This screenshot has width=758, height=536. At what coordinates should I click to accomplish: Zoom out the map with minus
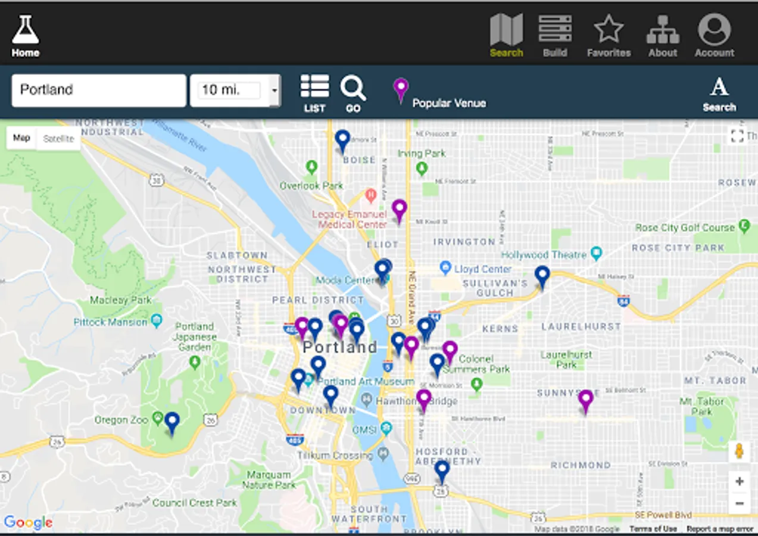click(x=740, y=503)
